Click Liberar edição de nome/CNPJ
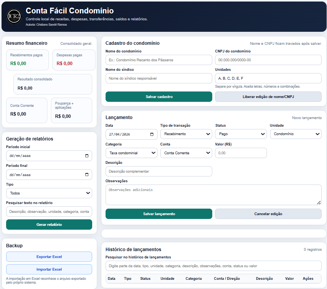The height and width of the screenshot is (289, 327). tap(268, 97)
